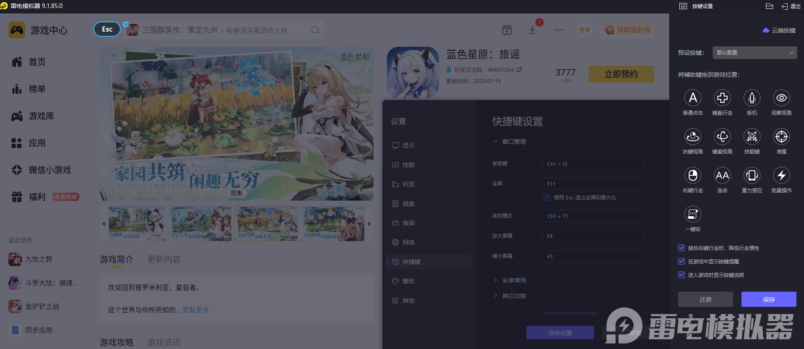Click the 保存设置 button
The width and height of the screenshot is (804, 349).
tap(560, 333)
